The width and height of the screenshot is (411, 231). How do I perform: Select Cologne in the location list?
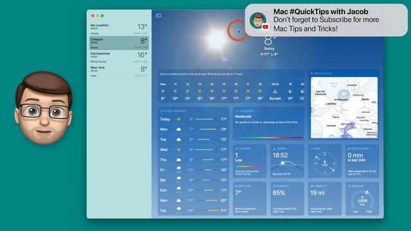119,43
